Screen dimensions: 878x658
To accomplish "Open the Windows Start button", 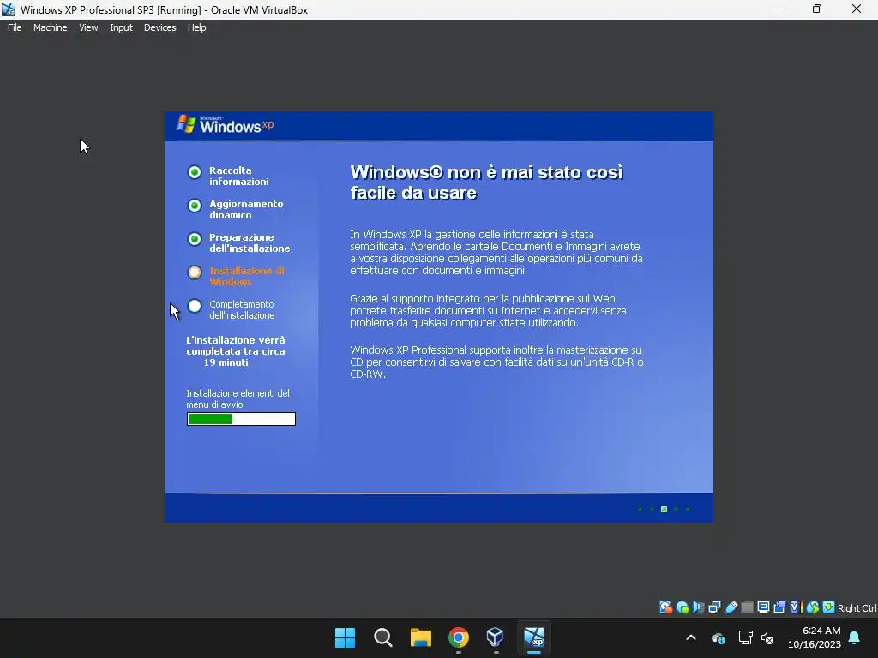I will click(x=345, y=637).
